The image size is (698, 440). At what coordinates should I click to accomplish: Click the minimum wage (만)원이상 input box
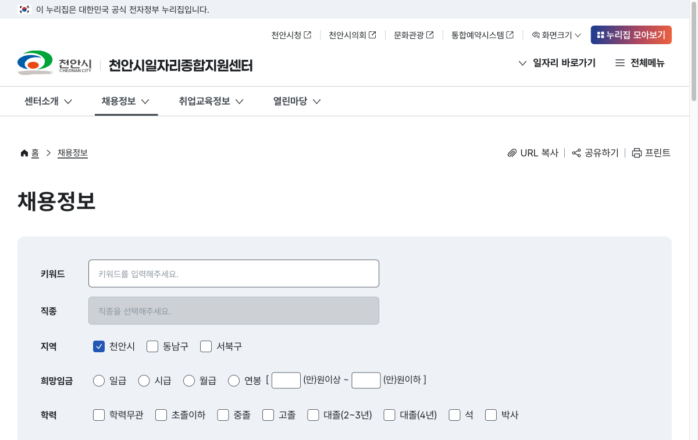(286, 380)
